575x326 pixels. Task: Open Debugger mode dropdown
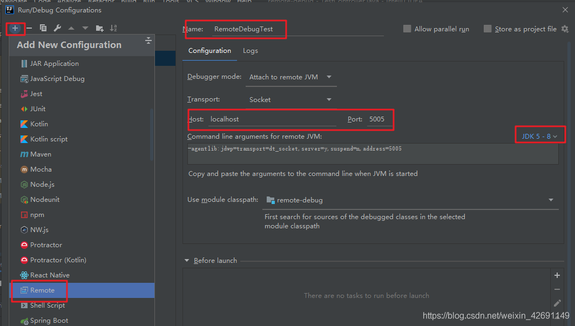pos(291,77)
